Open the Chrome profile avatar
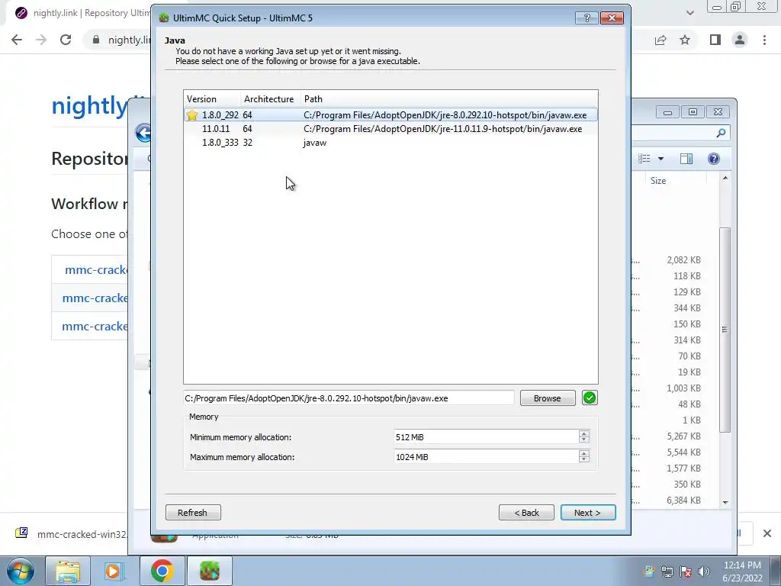This screenshot has width=781, height=586. 740,40
